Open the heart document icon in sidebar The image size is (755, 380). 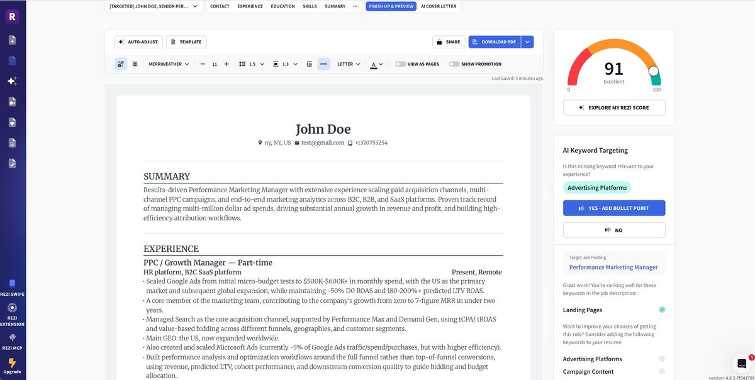(x=12, y=122)
